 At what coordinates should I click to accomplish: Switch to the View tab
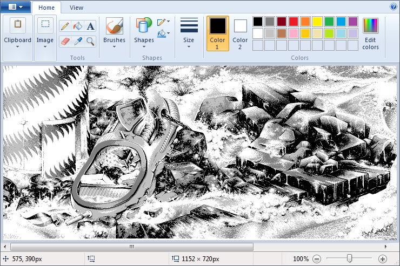76,8
